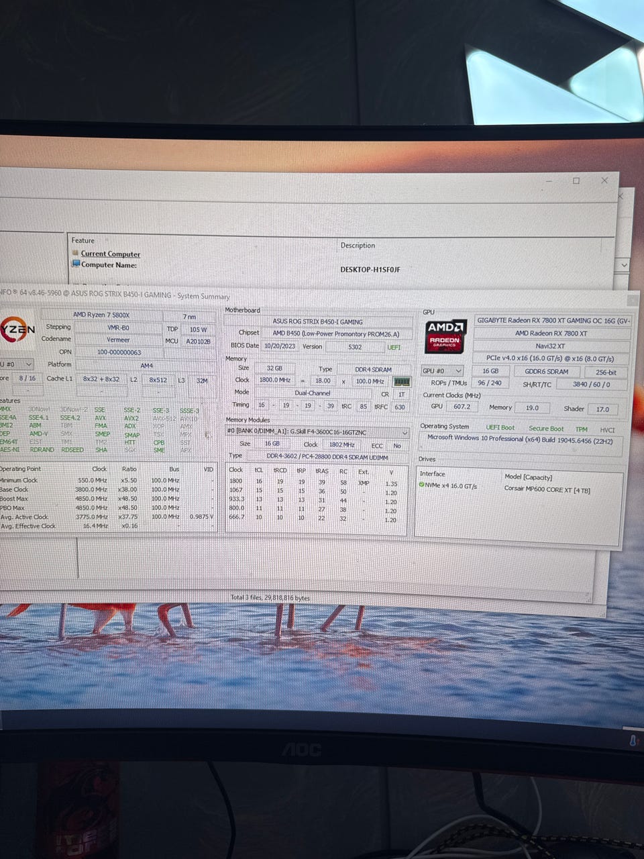644x859 pixels.
Task: Click the A20102B MCU field
Action: click(198, 341)
